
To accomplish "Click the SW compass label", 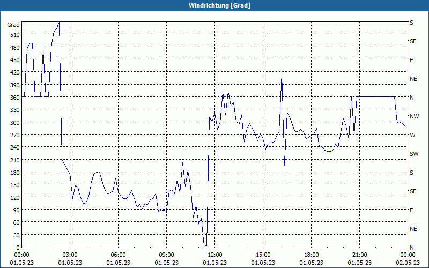I will coord(414,154).
